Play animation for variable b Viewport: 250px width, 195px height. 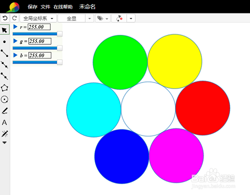(15, 55)
